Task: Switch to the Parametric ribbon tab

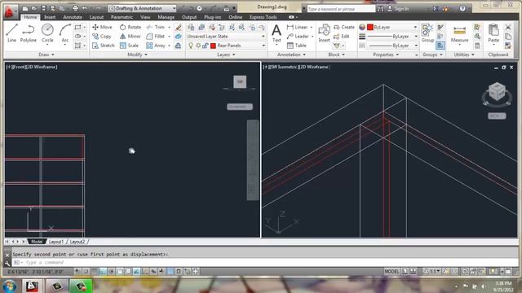Action: pyautogui.click(x=122, y=17)
